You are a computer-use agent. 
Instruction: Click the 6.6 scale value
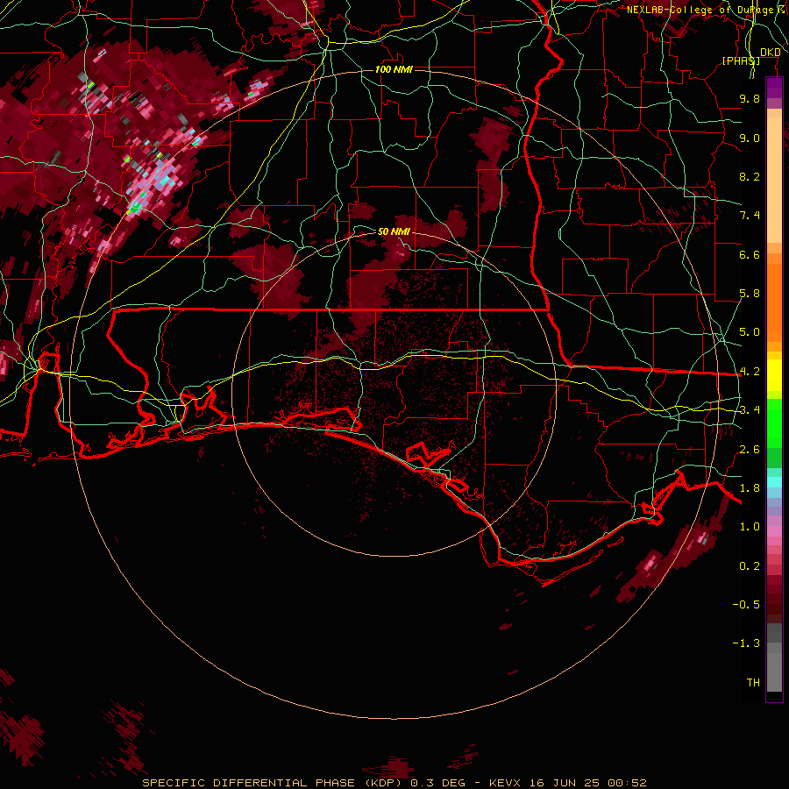[750, 254]
